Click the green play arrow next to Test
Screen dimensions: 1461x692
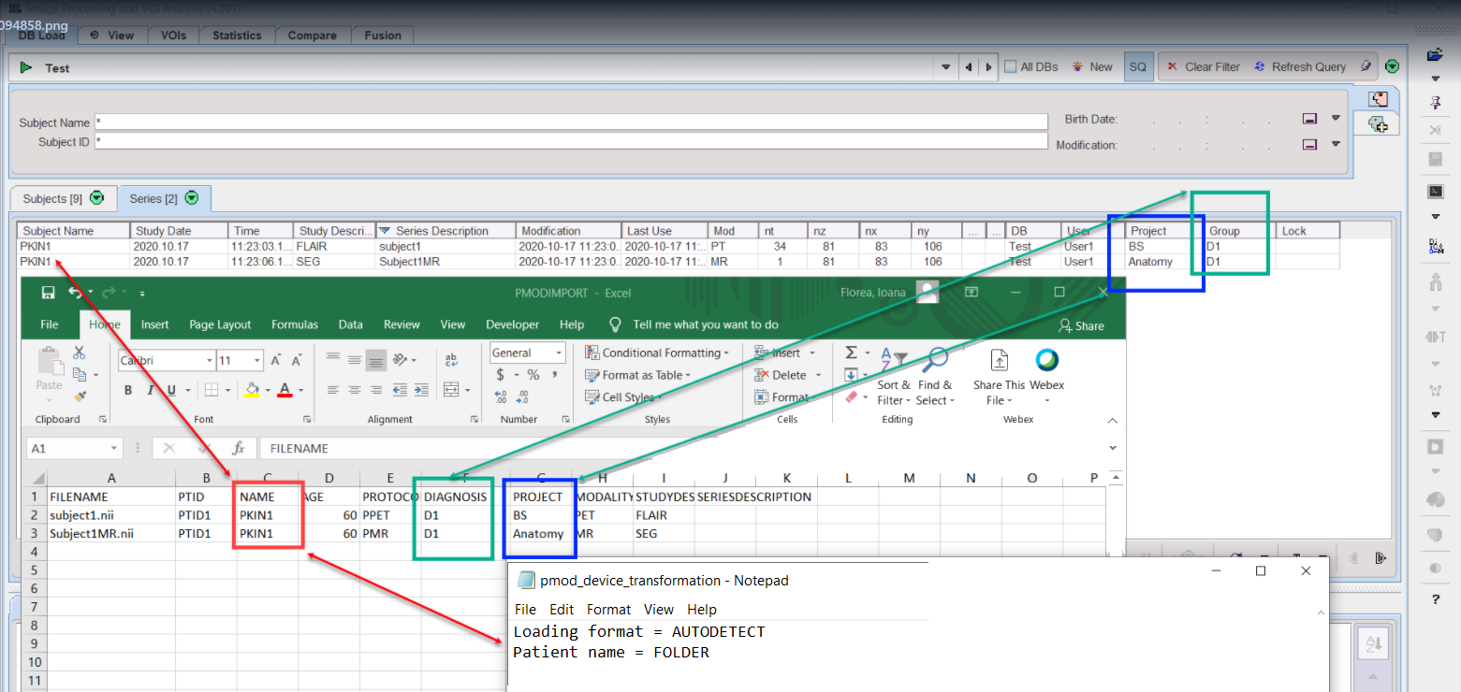coord(26,67)
